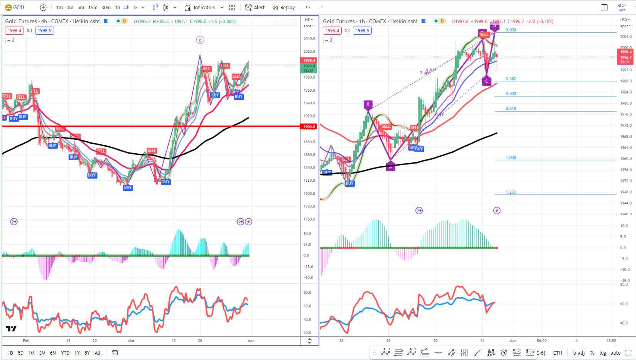Image resolution: width=636 pixels, height=360 pixels.
Task: Click the lightning event marker on left chart
Action: tap(249, 222)
